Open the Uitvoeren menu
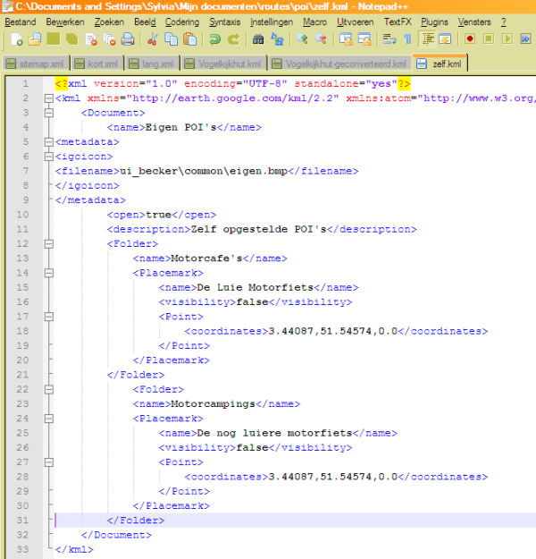The image size is (536, 559). coord(355,22)
